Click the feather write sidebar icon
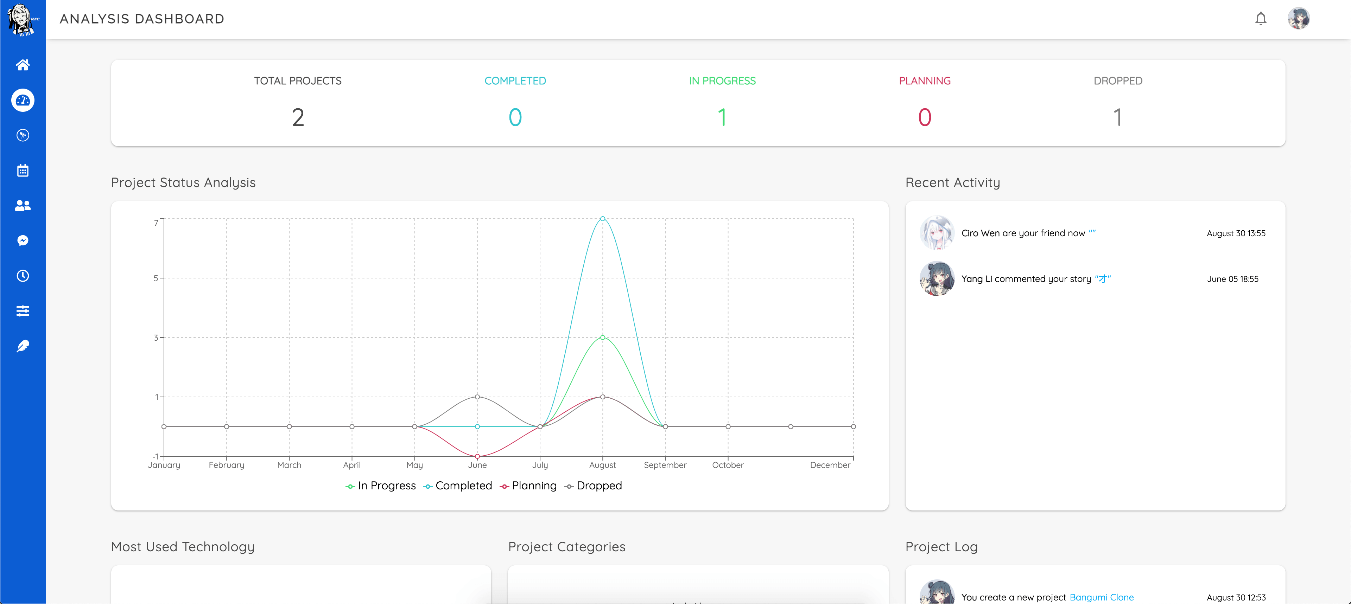Image resolution: width=1351 pixels, height=604 pixels. coord(23,346)
